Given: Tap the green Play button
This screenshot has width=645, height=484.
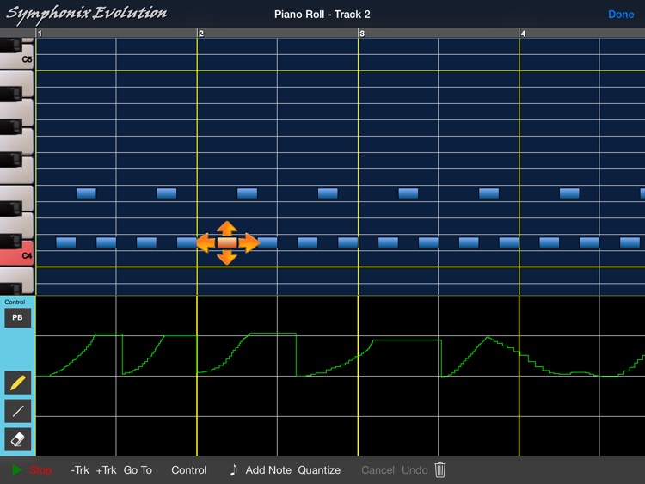Looking at the screenshot, I should 17,469.
